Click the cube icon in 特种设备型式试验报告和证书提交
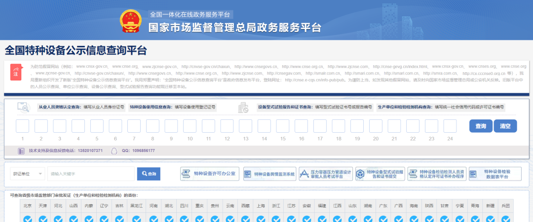The image size is (533, 222). click(360, 174)
